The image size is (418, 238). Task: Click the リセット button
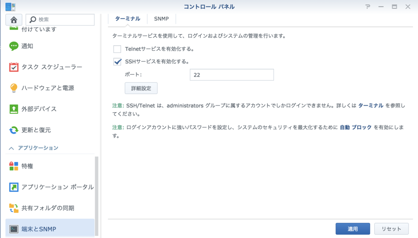click(391, 229)
